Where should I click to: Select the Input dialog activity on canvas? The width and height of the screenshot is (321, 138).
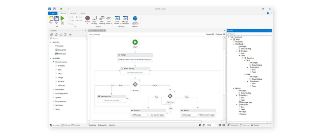coord(135,71)
